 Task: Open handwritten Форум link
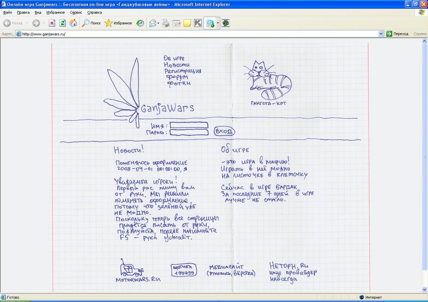pos(177,77)
